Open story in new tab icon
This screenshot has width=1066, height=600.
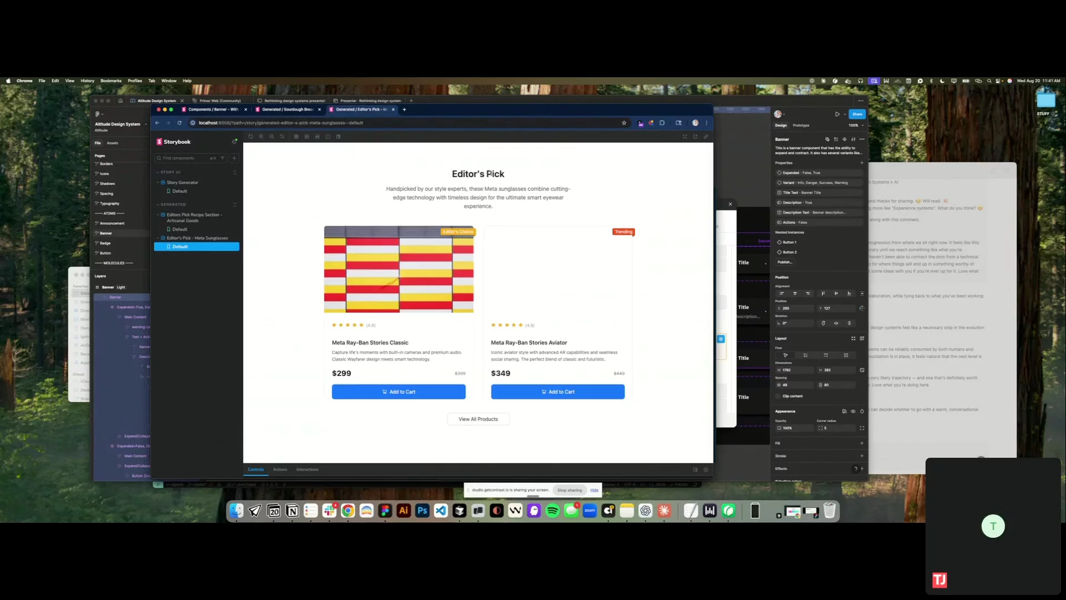tap(695, 137)
